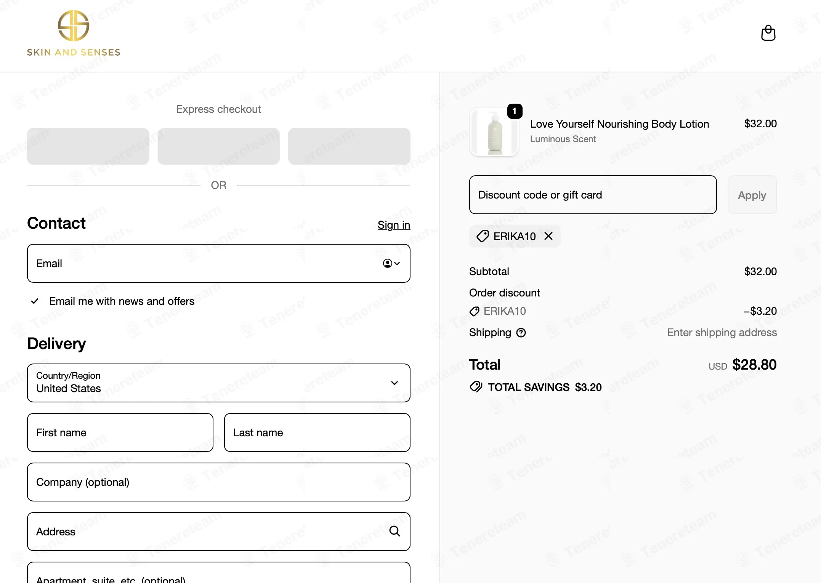821x583 pixels.
Task: Focus the Apartment, suite, etc. field
Action: tap(219, 573)
